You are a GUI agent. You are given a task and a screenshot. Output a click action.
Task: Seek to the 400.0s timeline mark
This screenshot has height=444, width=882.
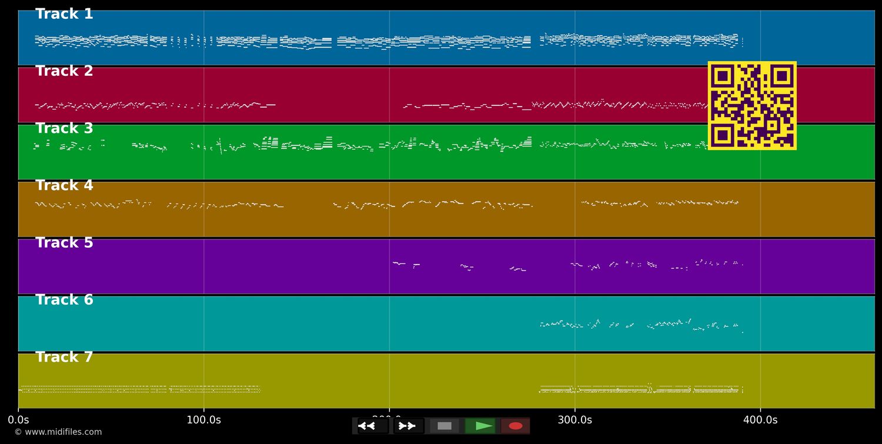[760, 420]
